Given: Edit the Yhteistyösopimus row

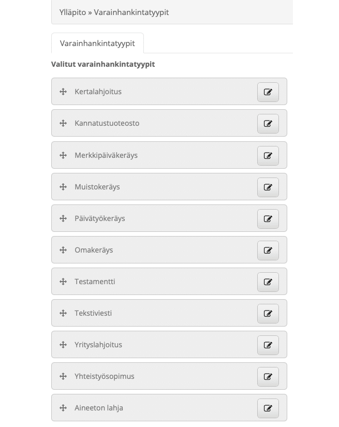Looking at the screenshot, I should coord(268,377).
